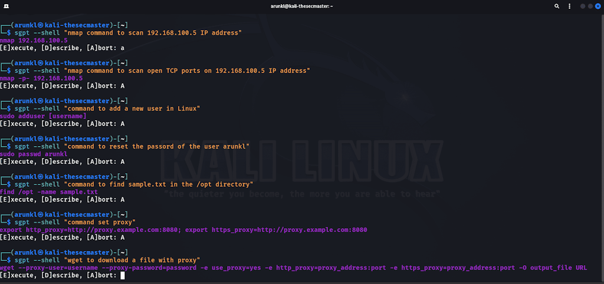Click the output 'sudo adduser [username]'

point(43,116)
